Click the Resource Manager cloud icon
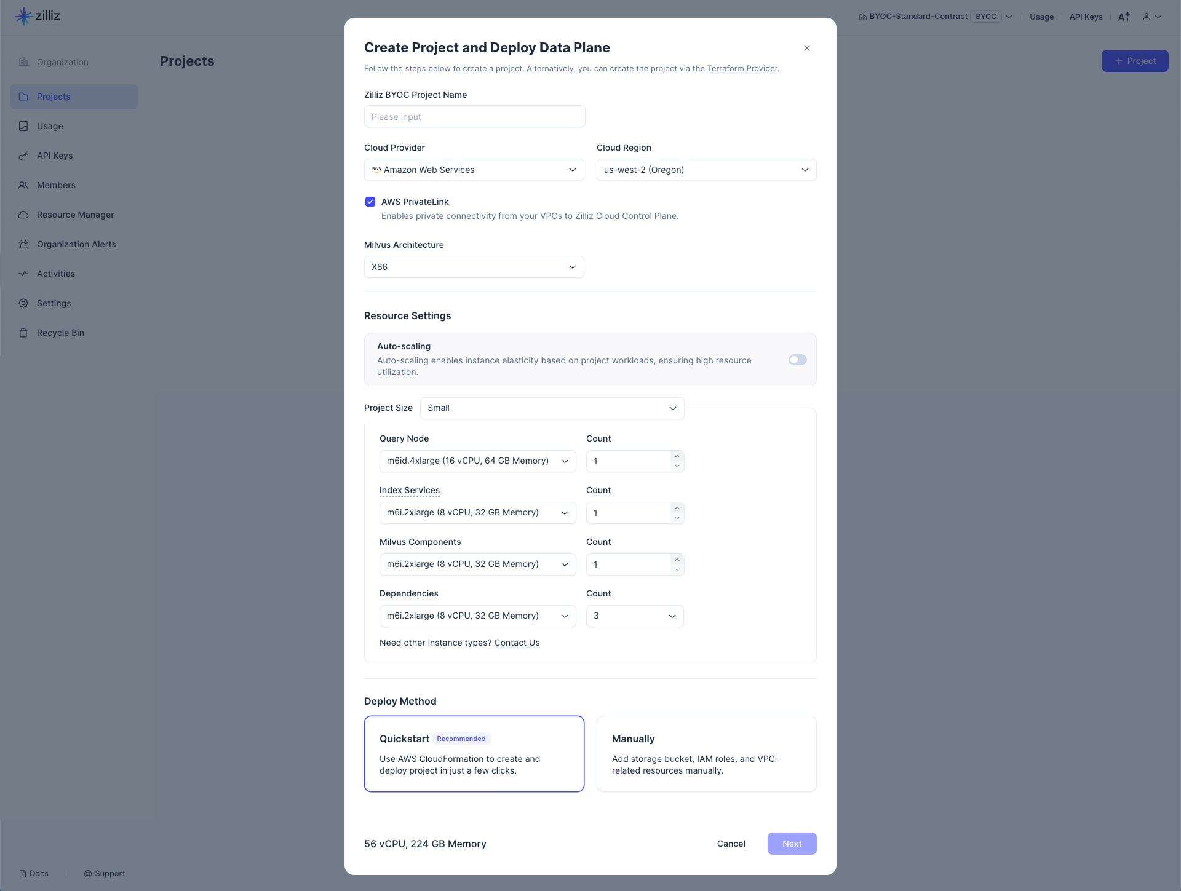The height and width of the screenshot is (891, 1181). pos(23,215)
